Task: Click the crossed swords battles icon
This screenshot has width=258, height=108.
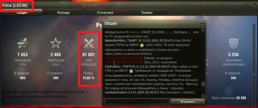Action: tap(89, 43)
